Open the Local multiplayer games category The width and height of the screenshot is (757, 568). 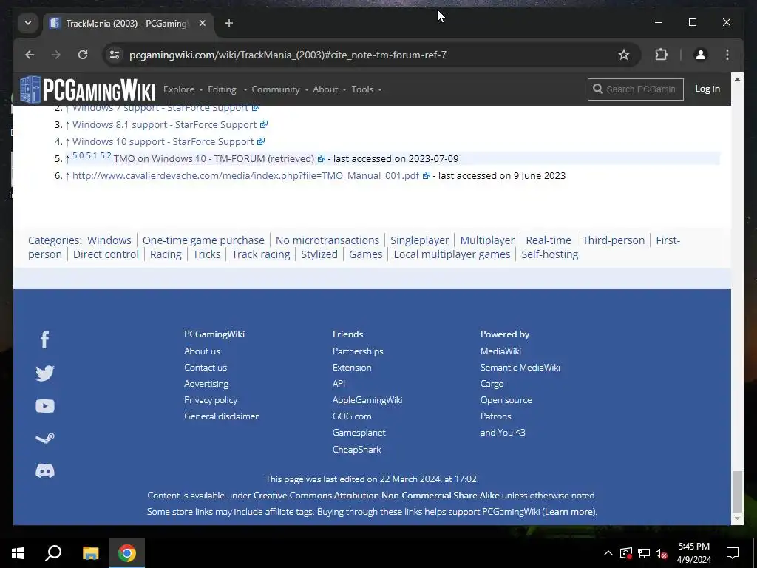452,254
